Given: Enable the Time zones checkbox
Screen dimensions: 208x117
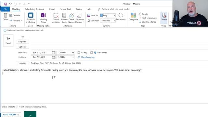Looking at the screenshot, I should [91, 53].
